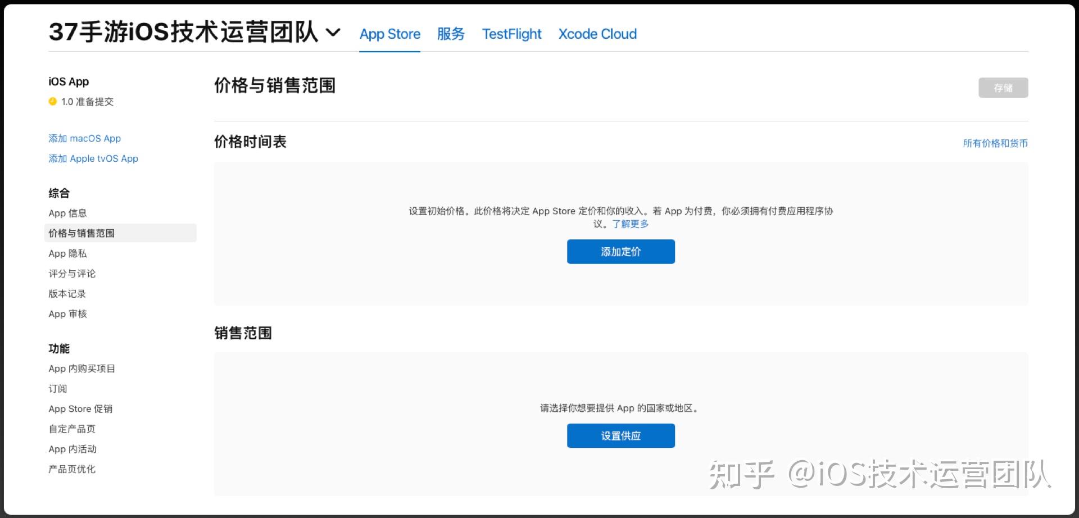Screen dimensions: 1079x518
Task: Go to the TestFlight tab
Action: point(511,34)
